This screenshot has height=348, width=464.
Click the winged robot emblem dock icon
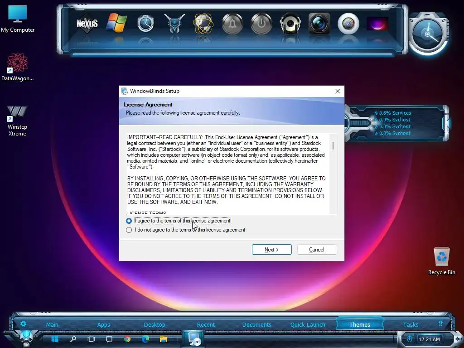click(x=174, y=23)
